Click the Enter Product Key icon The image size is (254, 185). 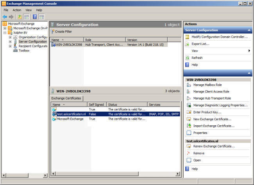pyautogui.click(x=189, y=112)
